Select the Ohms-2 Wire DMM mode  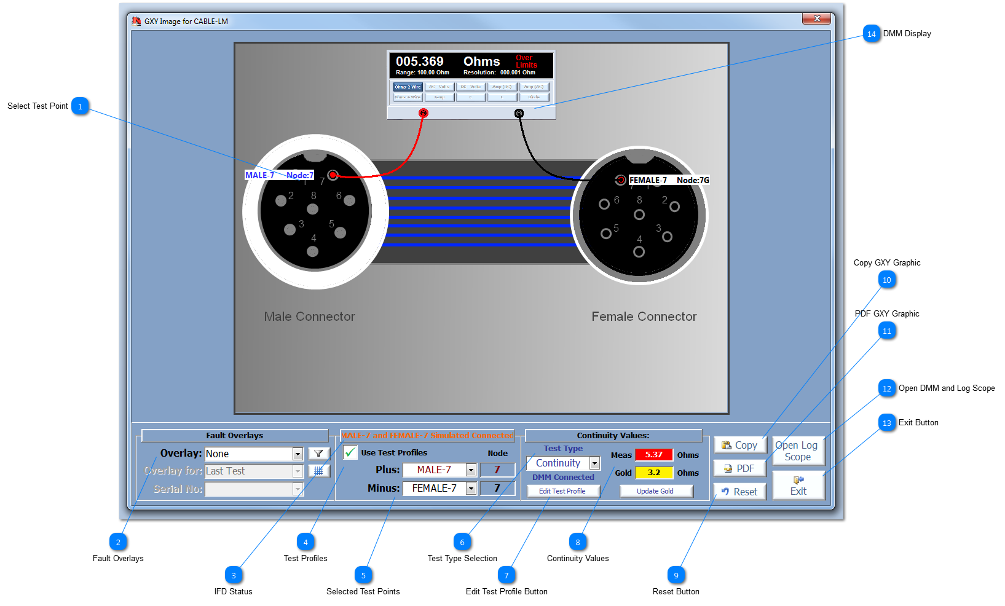click(x=408, y=87)
